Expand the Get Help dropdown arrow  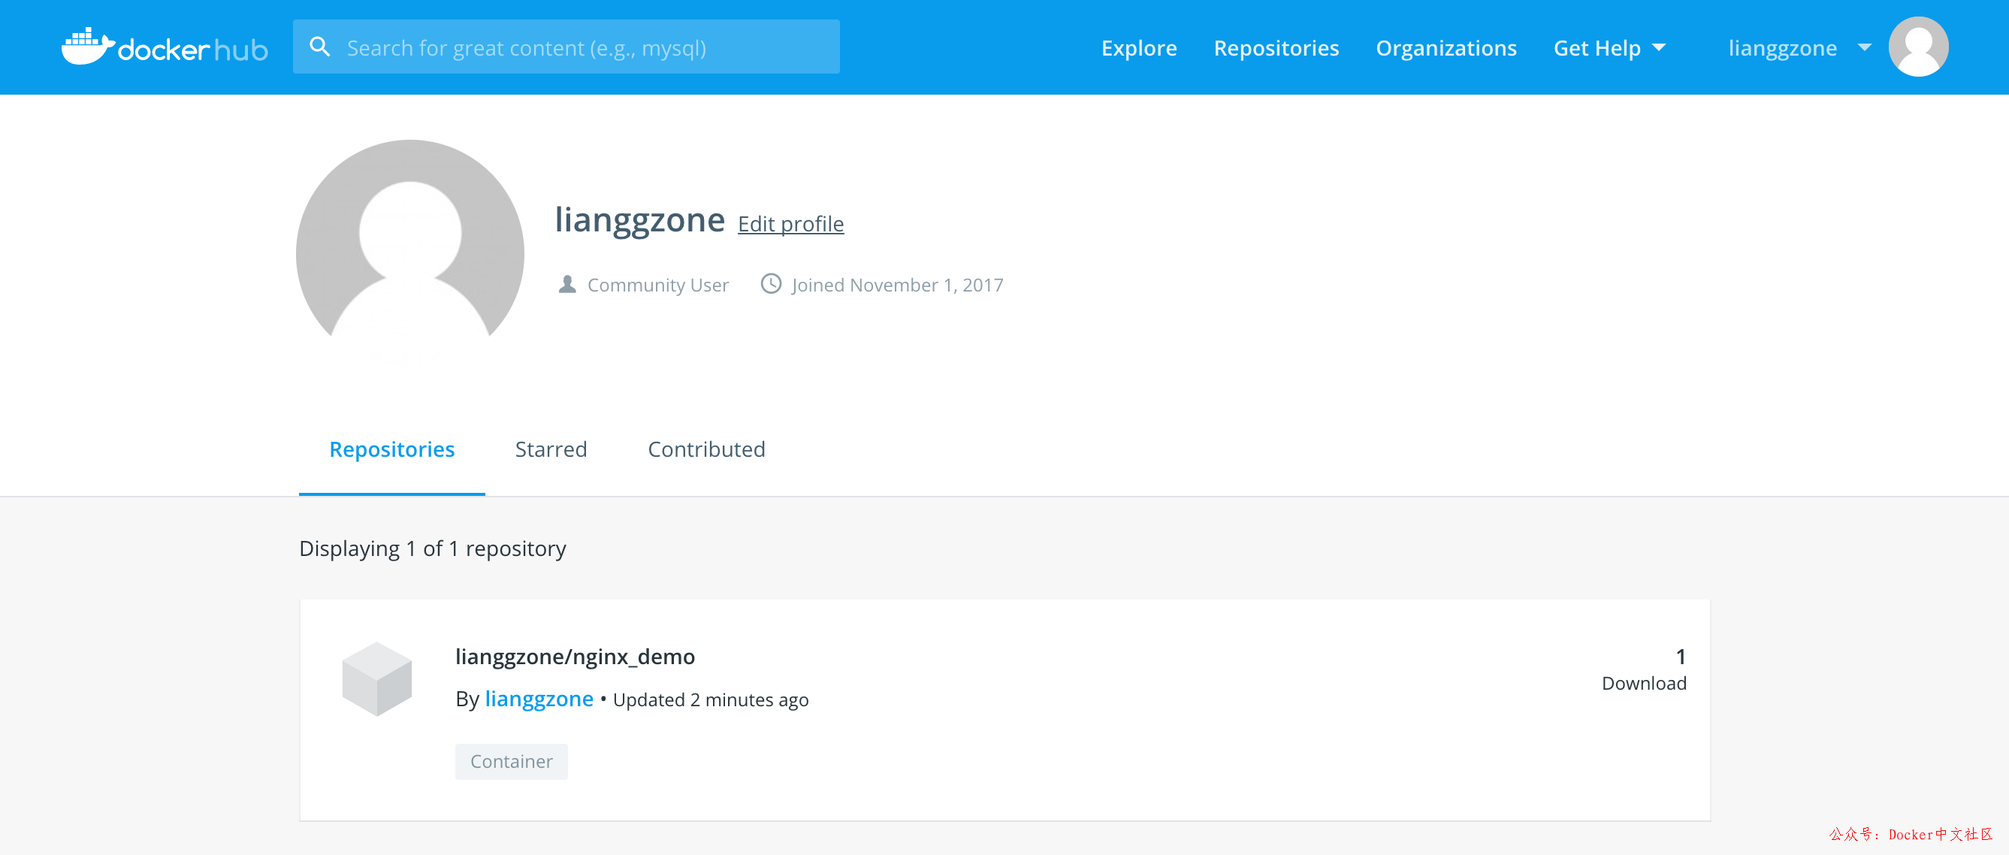click(x=1659, y=48)
